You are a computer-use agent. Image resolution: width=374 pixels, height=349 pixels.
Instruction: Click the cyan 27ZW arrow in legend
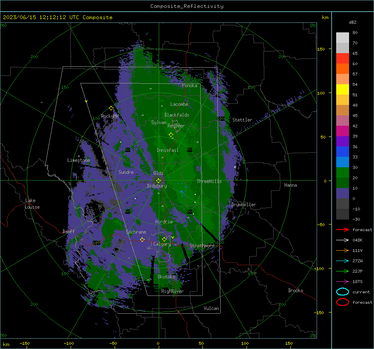342,261
